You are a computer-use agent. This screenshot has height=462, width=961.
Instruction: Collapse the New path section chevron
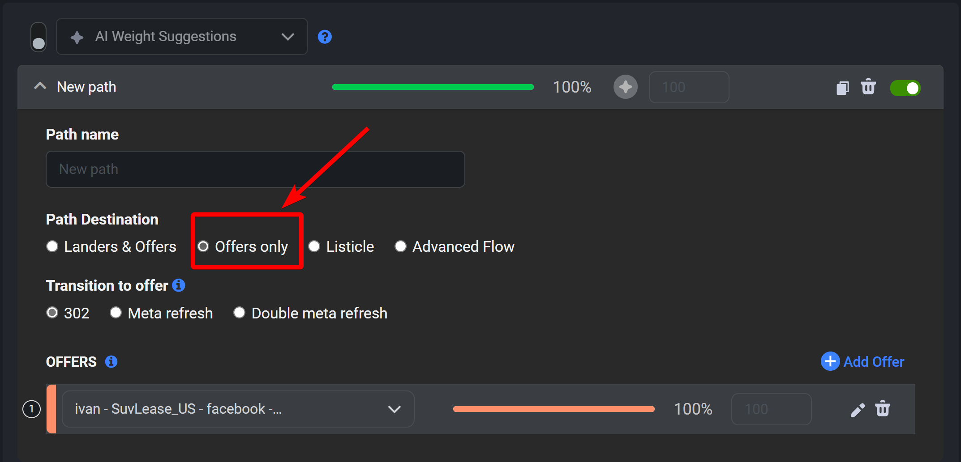coord(40,86)
